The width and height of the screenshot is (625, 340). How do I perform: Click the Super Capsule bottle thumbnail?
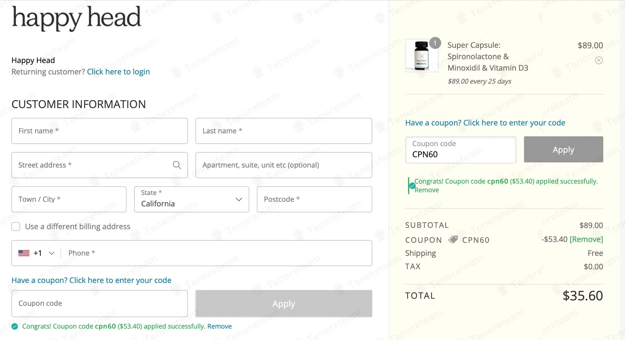[421, 56]
